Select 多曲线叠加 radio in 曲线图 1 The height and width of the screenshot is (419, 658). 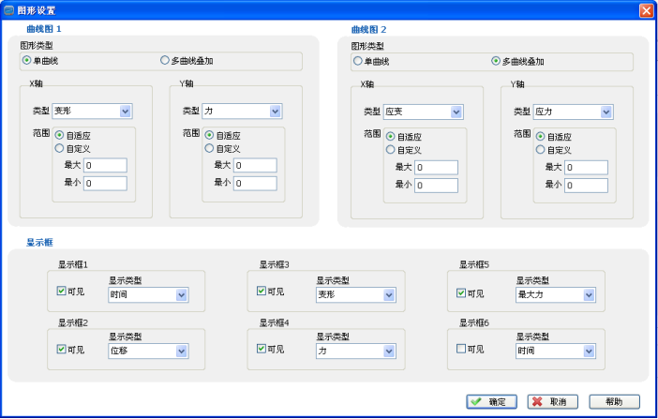coord(166,61)
